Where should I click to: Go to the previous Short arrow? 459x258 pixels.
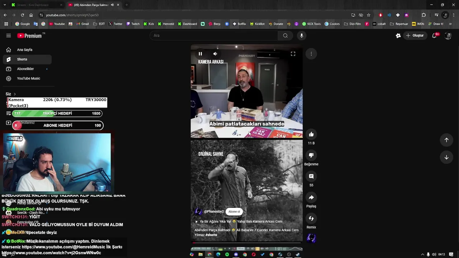click(446, 140)
